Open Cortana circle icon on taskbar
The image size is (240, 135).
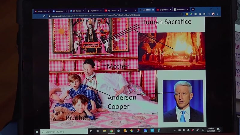[x=91, y=131]
